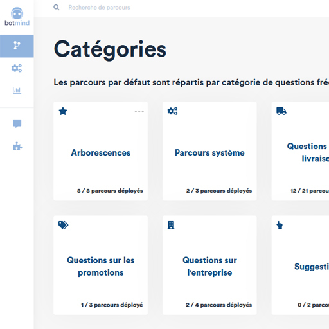
Task: Open the chat bubble sidebar icon
Action: [17, 123]
